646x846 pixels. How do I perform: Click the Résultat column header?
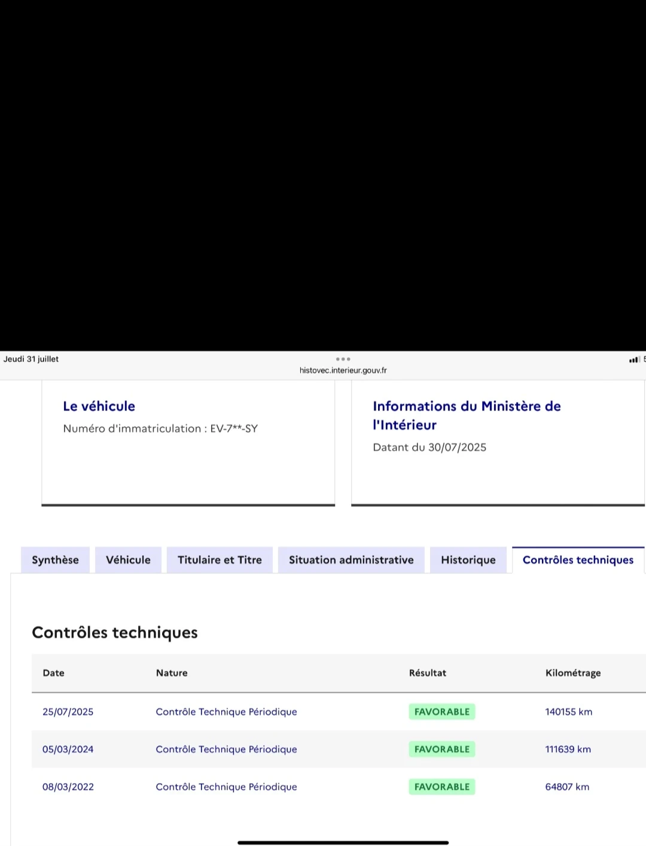[427, 673]
